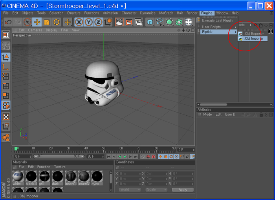Click the red Record keyframe button
Viewport: 275px width, 200px height.
148,156
